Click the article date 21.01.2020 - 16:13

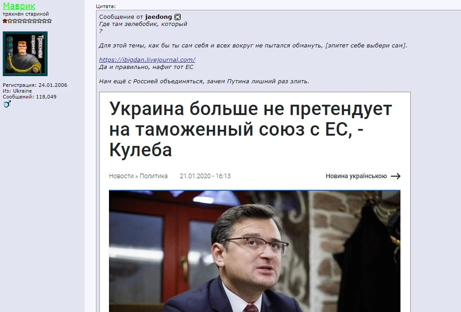pos(205,176)
